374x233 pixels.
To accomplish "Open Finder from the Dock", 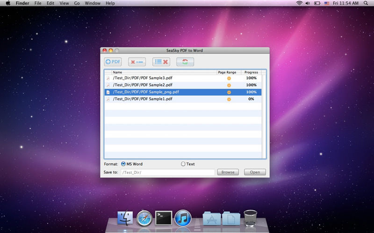I will coord(125,218).
